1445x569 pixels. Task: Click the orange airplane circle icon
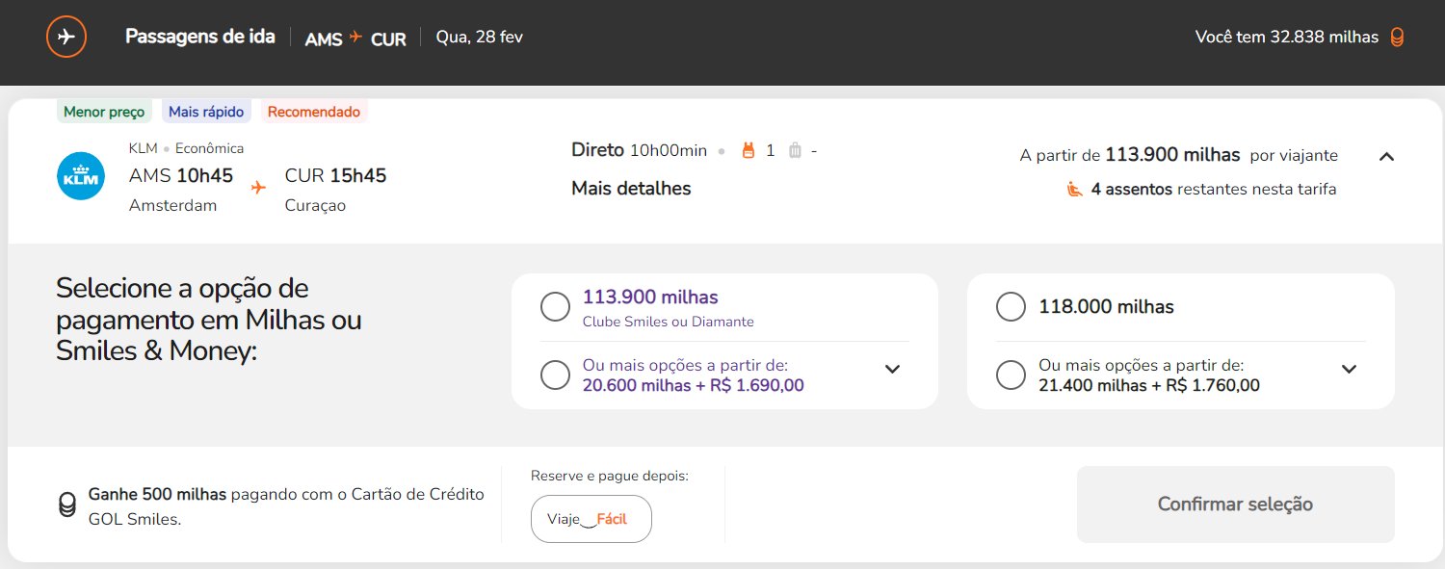66,38
